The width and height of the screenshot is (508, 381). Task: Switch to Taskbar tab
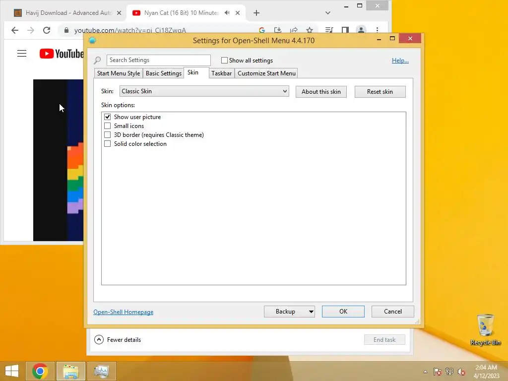[222, 73]
